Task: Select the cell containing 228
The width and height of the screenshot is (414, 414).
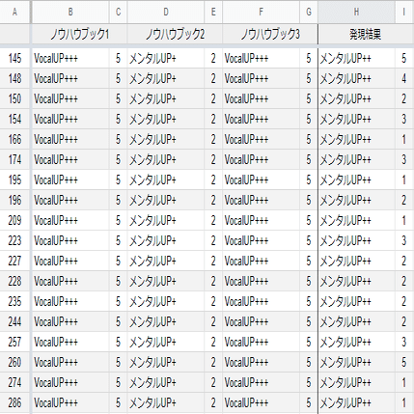Action: (14, 281)
